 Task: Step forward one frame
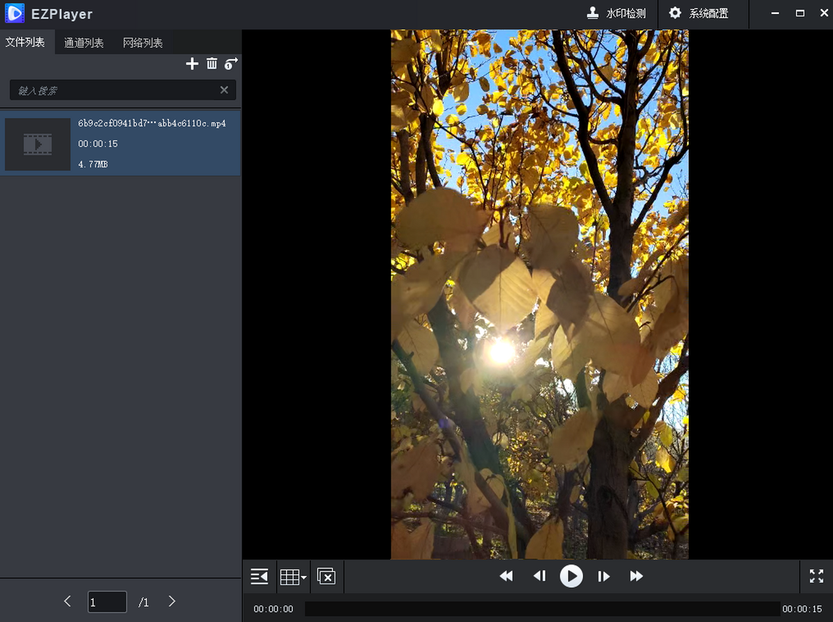(604, 576)
